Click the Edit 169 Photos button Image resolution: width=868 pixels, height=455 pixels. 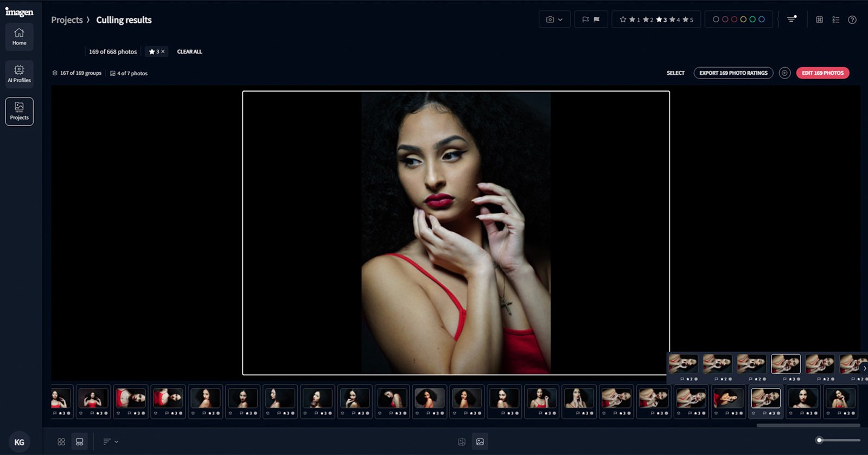tap(822, 73)
